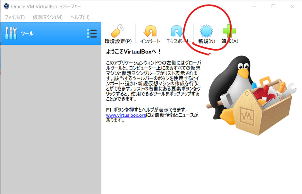Open the ツール options hamburger menu
Viewport: 302px width, 194px height.
[92, 33]
